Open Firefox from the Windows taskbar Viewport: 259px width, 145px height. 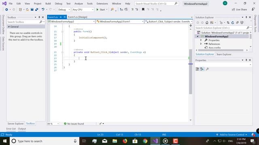(125, 141)
